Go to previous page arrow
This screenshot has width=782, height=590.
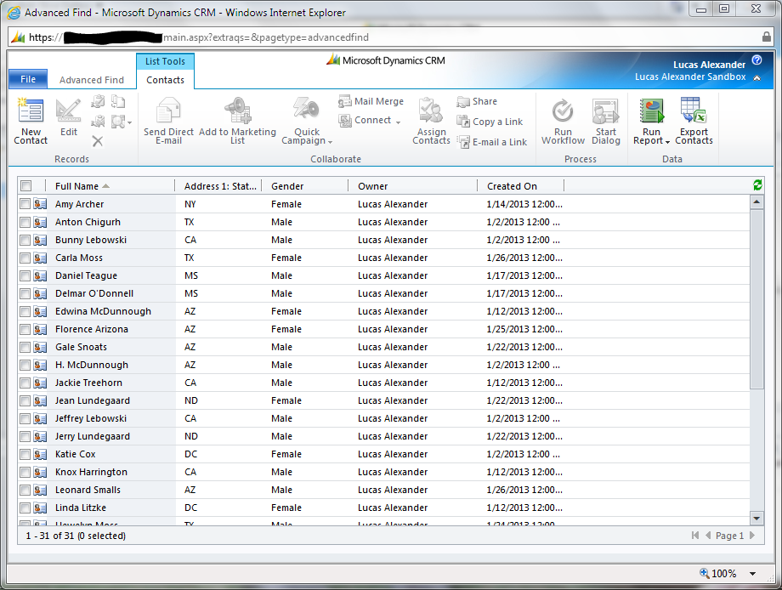[x=708, y=535]
